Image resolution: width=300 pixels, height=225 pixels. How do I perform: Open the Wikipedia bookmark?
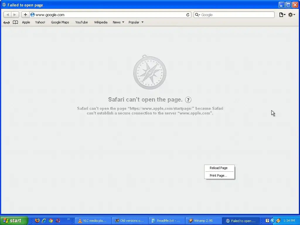click(x=101, y=22)
